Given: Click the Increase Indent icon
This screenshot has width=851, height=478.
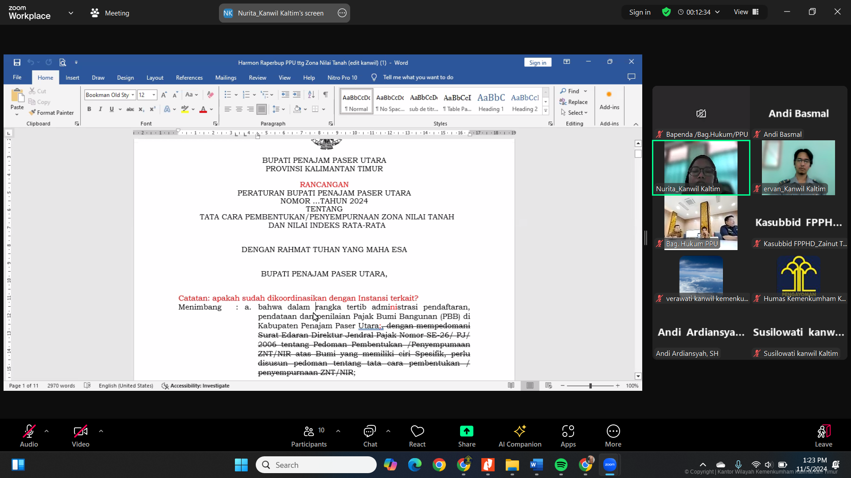Looking at the screenshot, I should tap(297, 95).
